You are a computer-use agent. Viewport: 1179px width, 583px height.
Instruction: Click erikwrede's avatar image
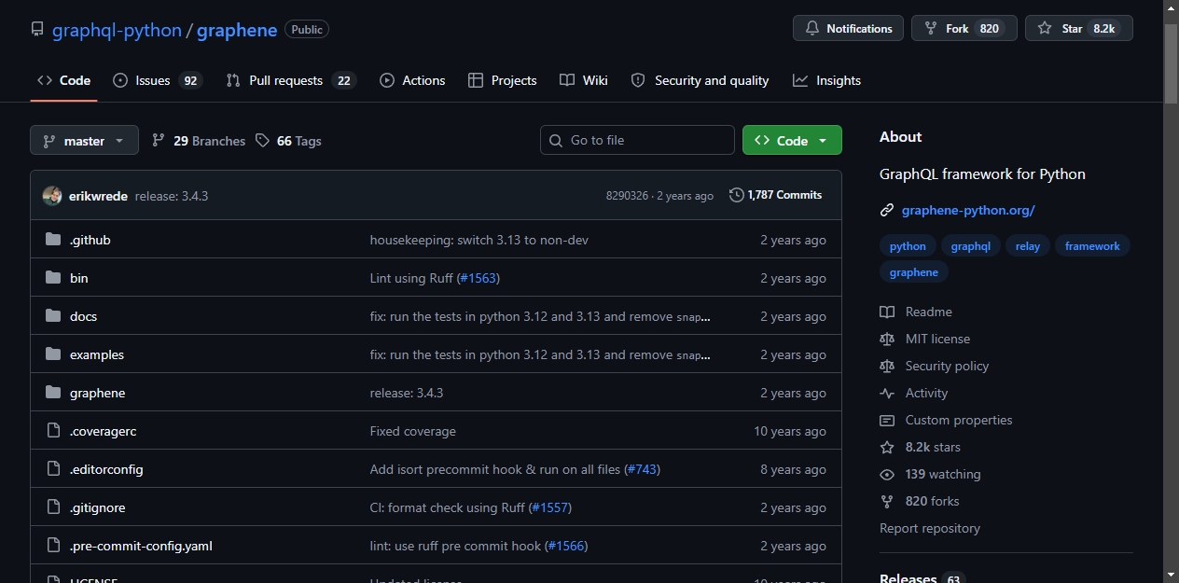(52, 196)
